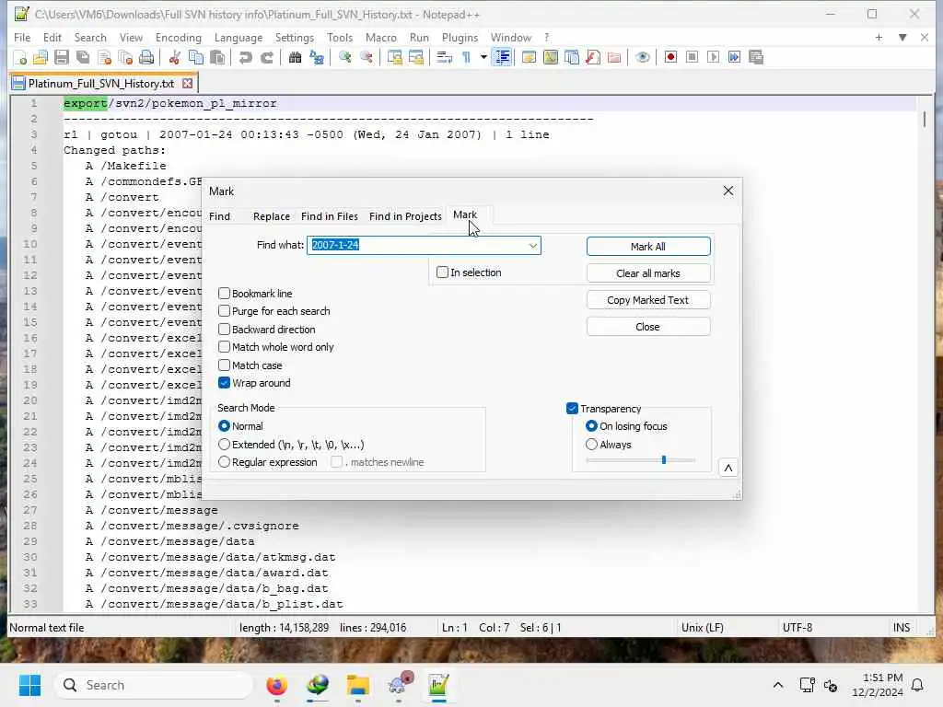Click the editor vertical scrollbar thumb

coord(925,119)
